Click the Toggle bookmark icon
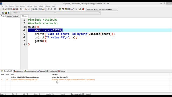The image size is (172, 97). click(x=6, y=13)
